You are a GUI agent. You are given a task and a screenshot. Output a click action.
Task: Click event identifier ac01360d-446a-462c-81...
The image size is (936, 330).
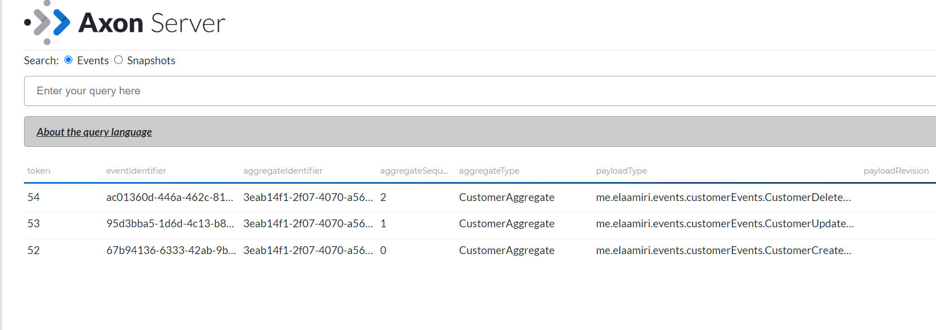tap(170, 197)
